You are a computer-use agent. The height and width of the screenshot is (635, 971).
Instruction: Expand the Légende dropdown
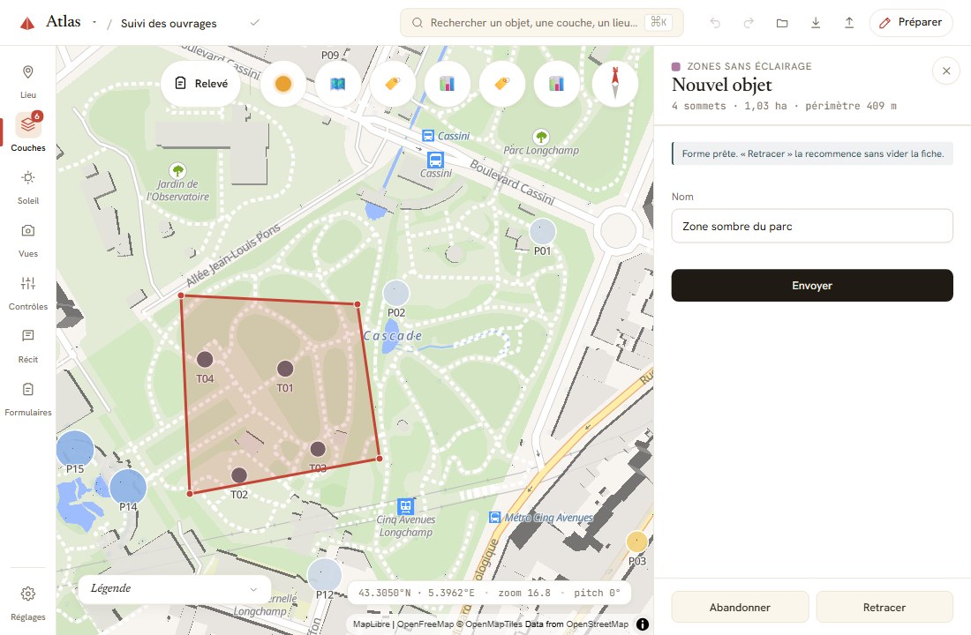(175, 588)
